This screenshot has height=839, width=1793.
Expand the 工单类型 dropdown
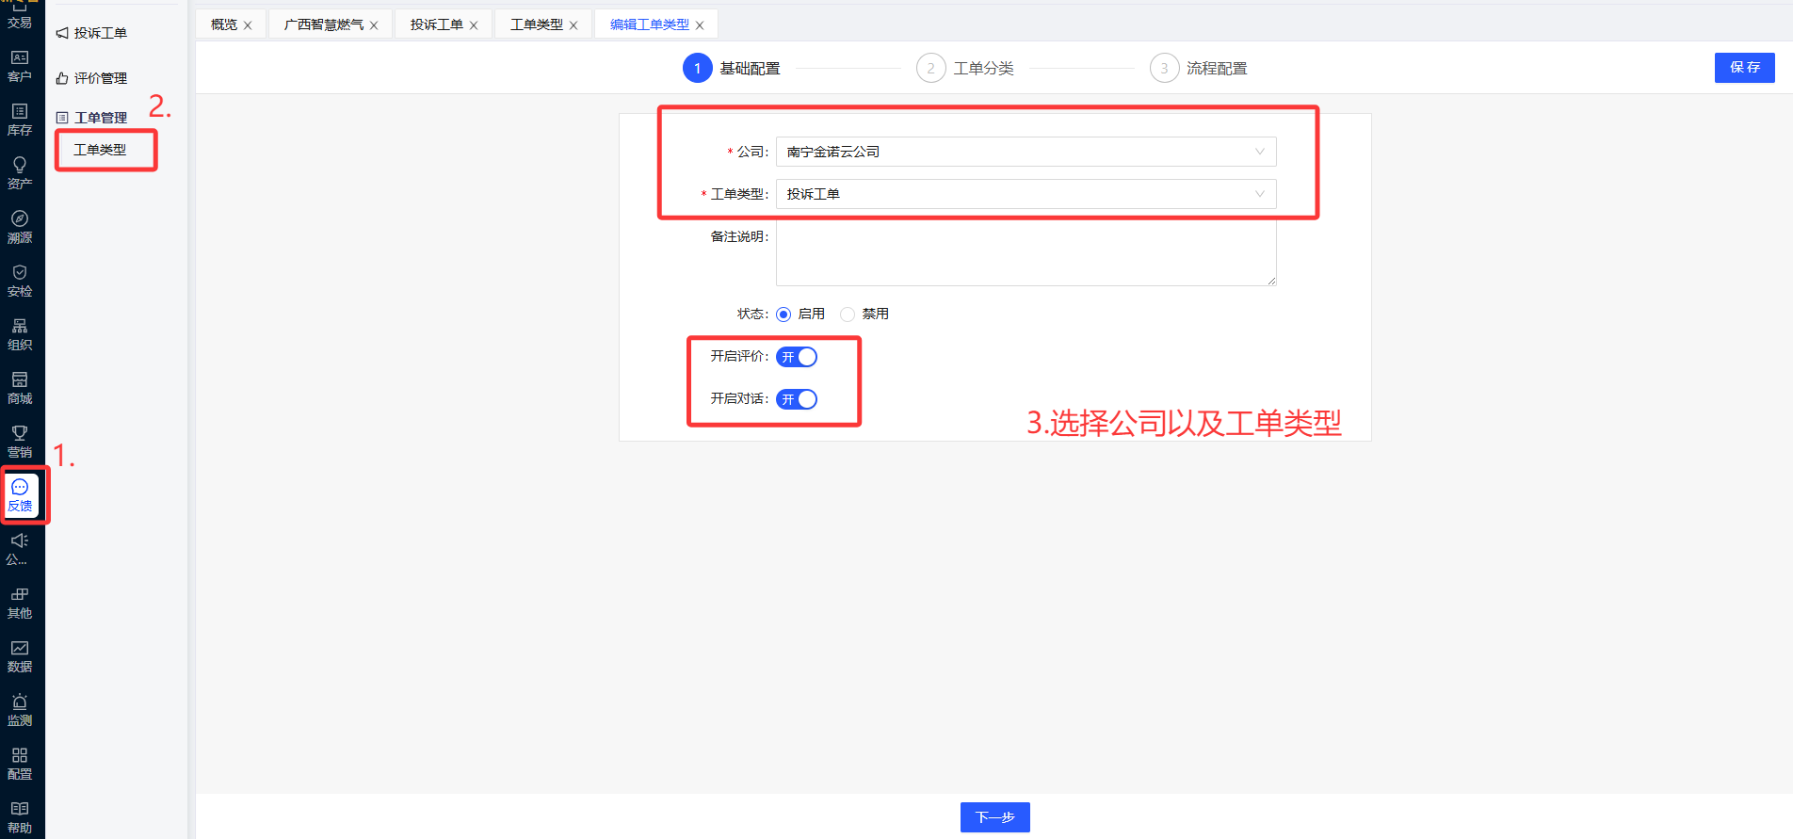[x=1026, y=194]
